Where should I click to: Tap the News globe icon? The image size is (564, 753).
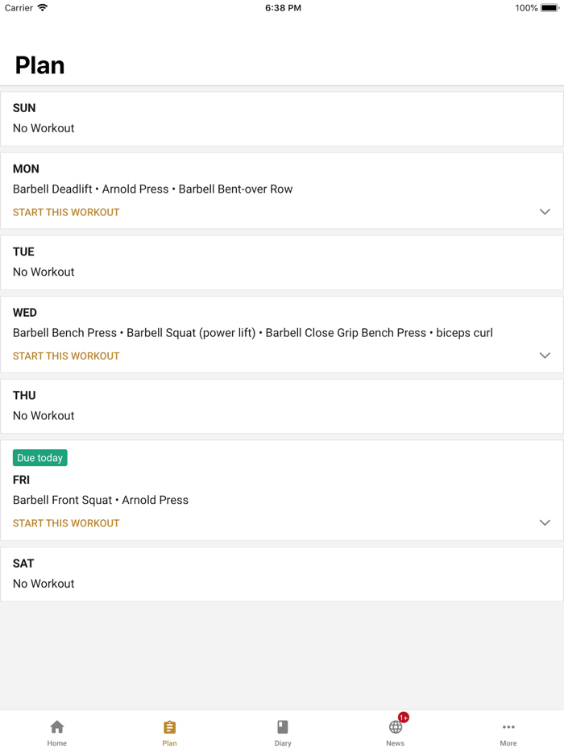point(395,728)
